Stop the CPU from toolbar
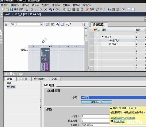146x127 pixels. click(x=118, y=9)
